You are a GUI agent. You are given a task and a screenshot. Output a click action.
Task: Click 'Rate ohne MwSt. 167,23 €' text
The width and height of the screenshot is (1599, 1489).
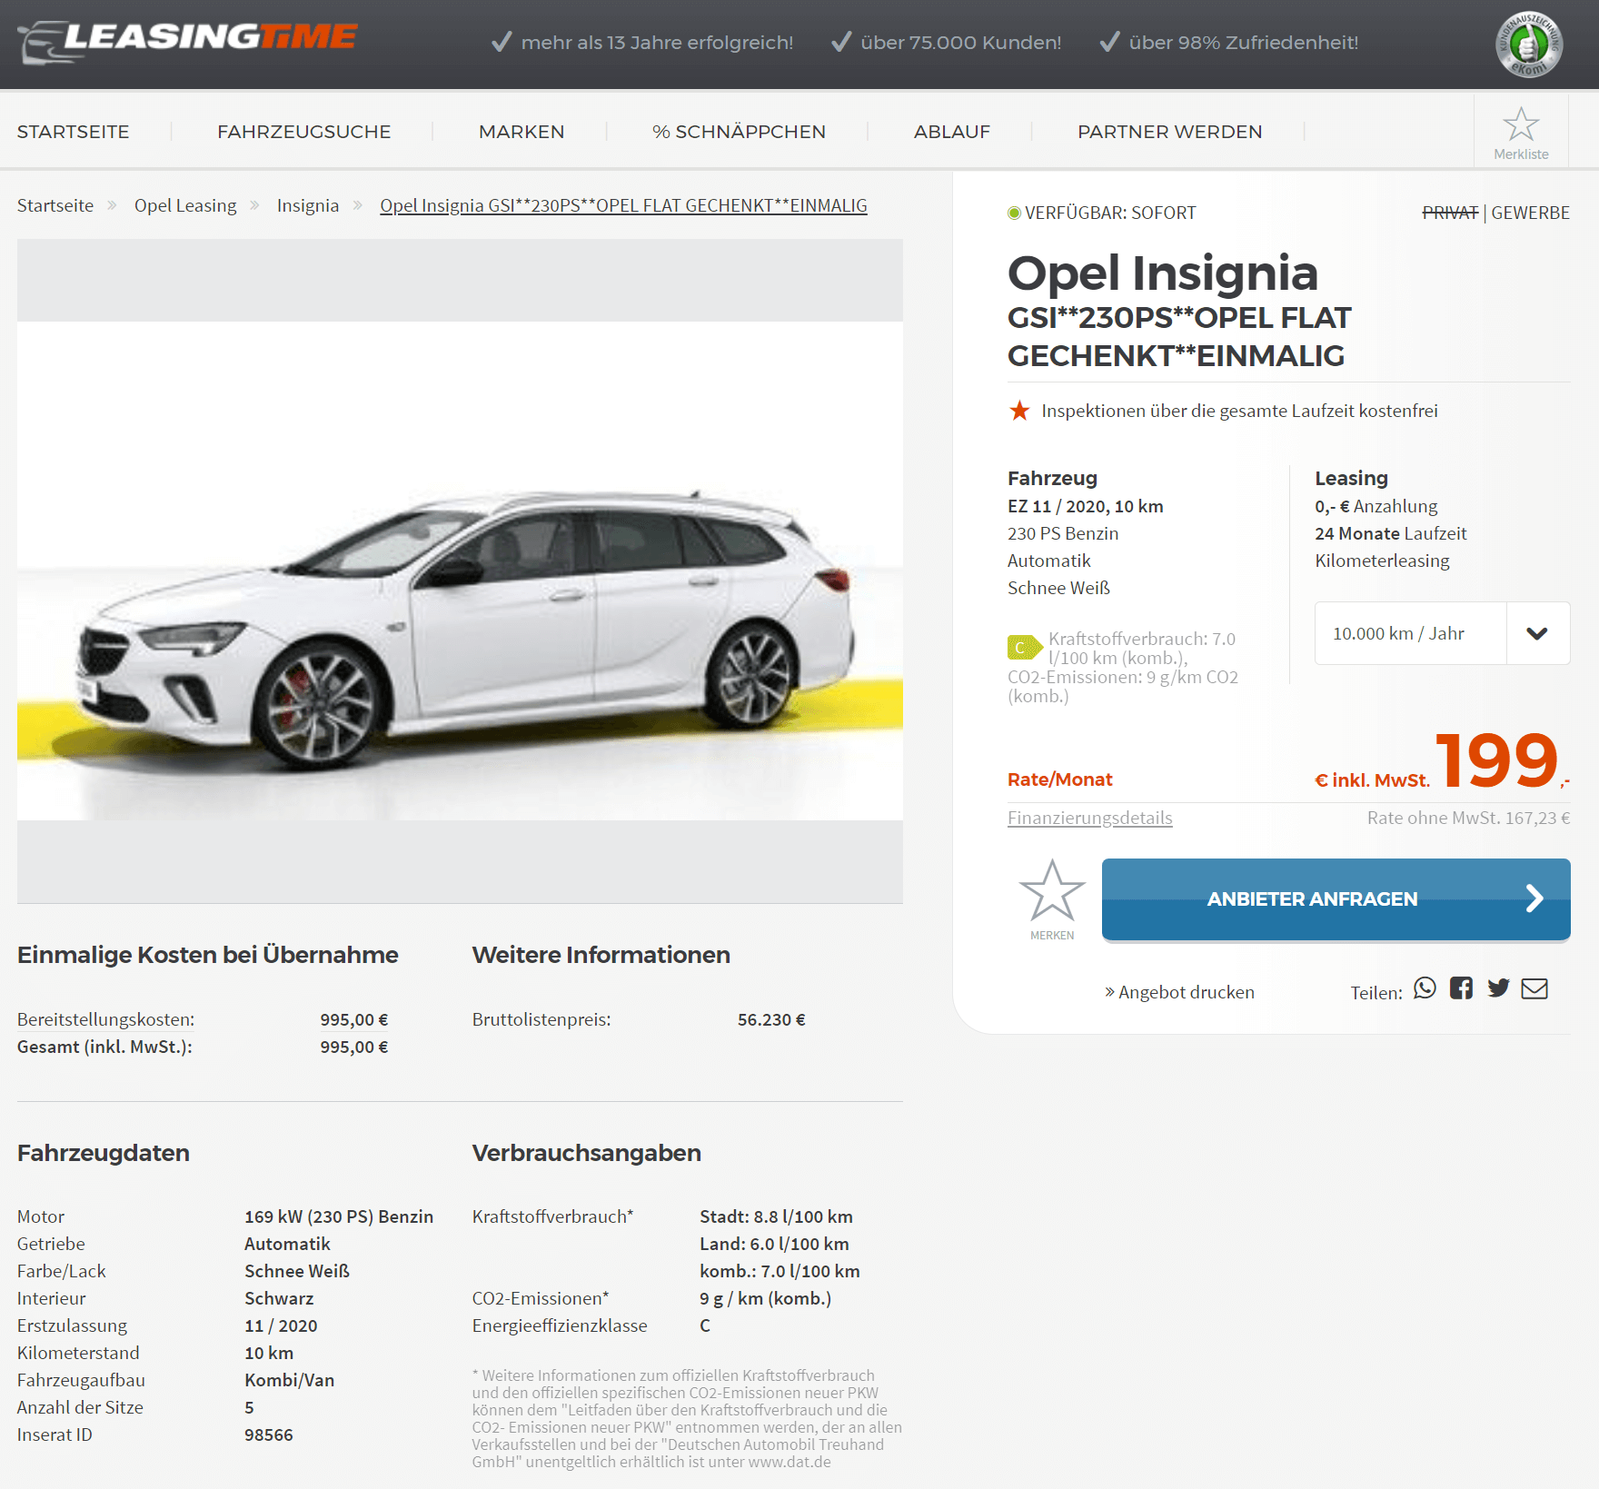click(1468, 818)
